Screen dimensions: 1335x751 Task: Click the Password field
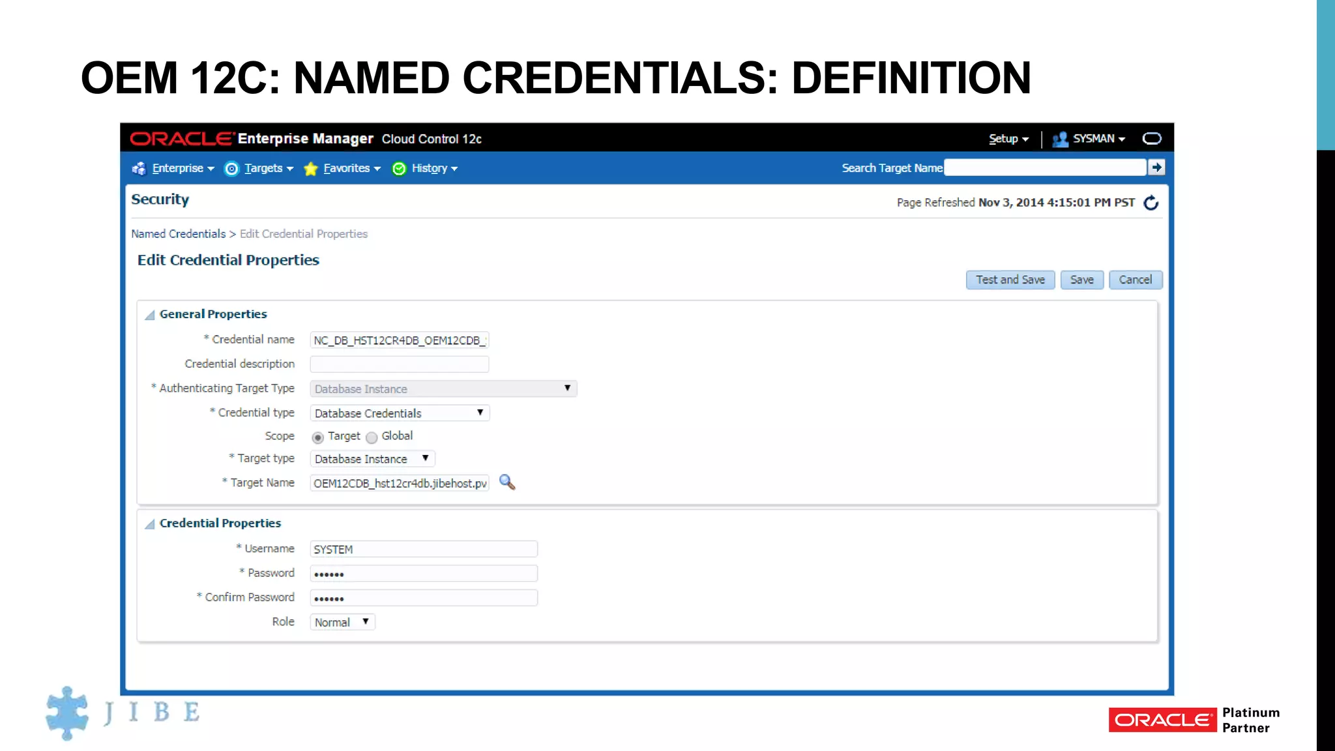424,574
